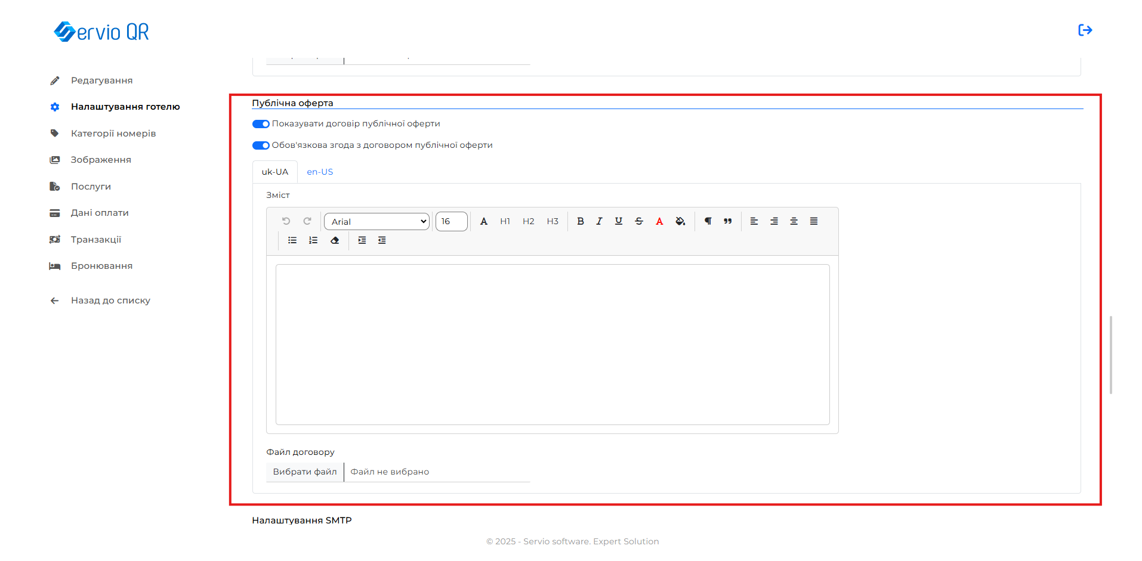Go back via 'Назад до списку'
The image size is (1142, 561).
pos(110,300)
